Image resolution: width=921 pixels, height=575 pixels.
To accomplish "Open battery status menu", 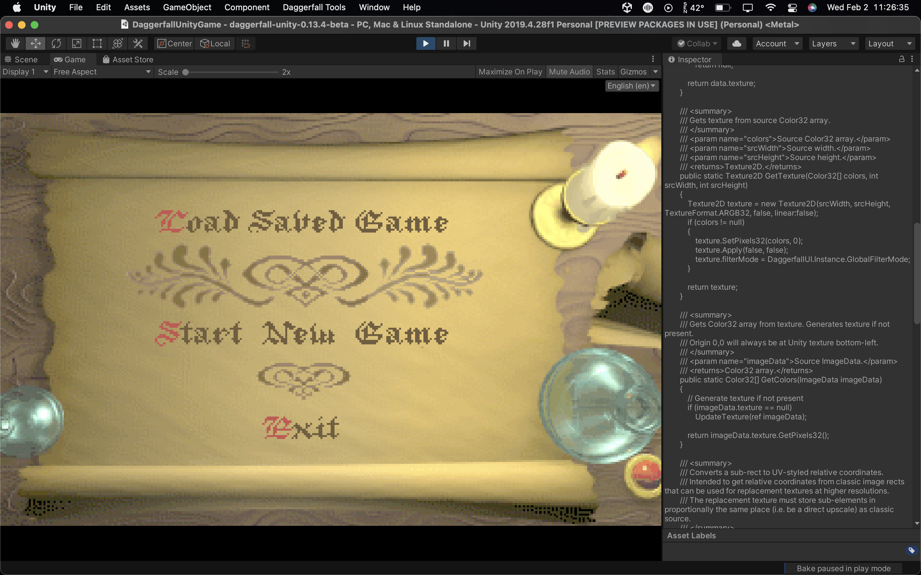I will pos(723,7).
